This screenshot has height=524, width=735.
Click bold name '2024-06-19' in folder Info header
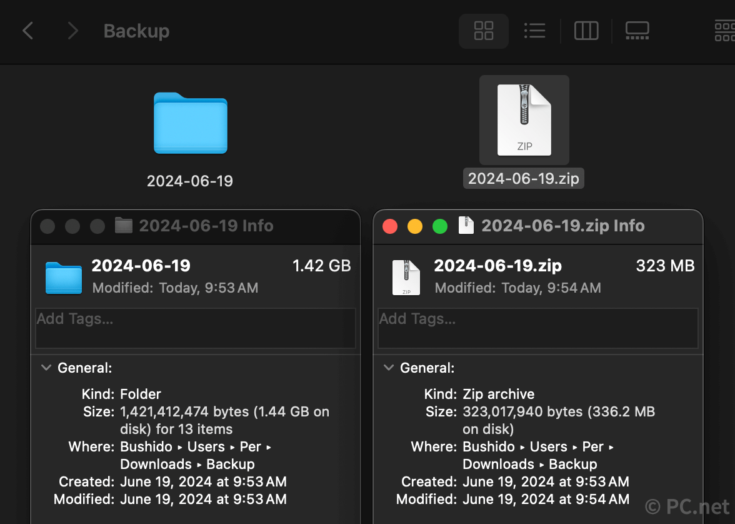pyautogui.click(x=141, y=266)
